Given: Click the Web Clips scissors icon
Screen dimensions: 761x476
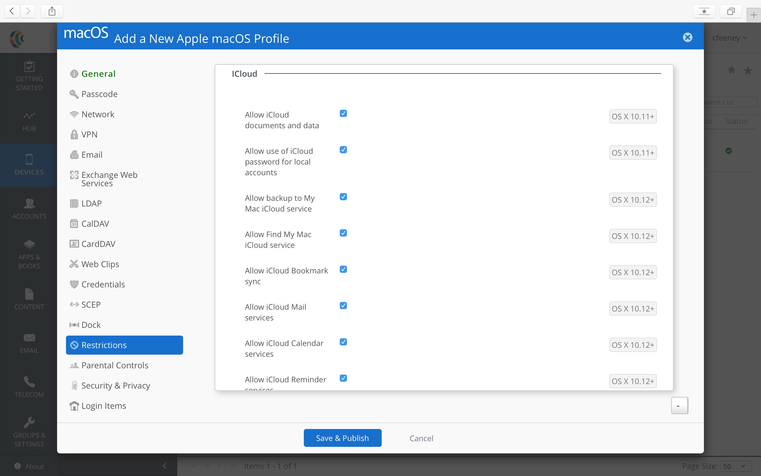Looking at the screenshot, I should point(74,264).
